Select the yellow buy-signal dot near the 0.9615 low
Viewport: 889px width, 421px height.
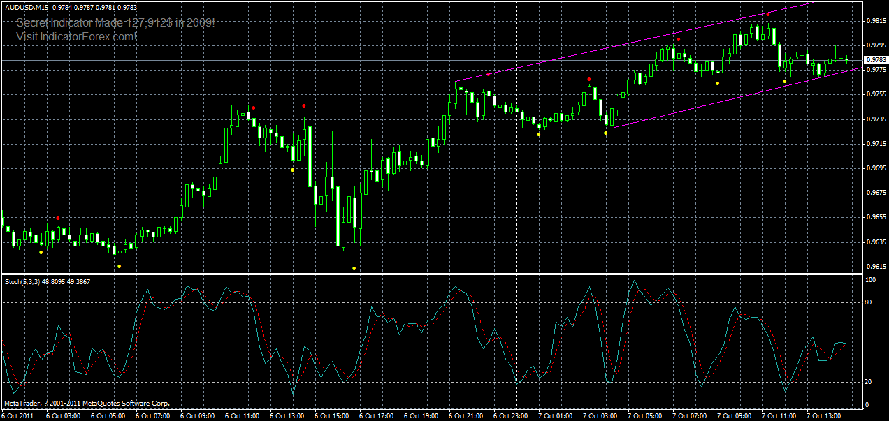click(354, 267)
